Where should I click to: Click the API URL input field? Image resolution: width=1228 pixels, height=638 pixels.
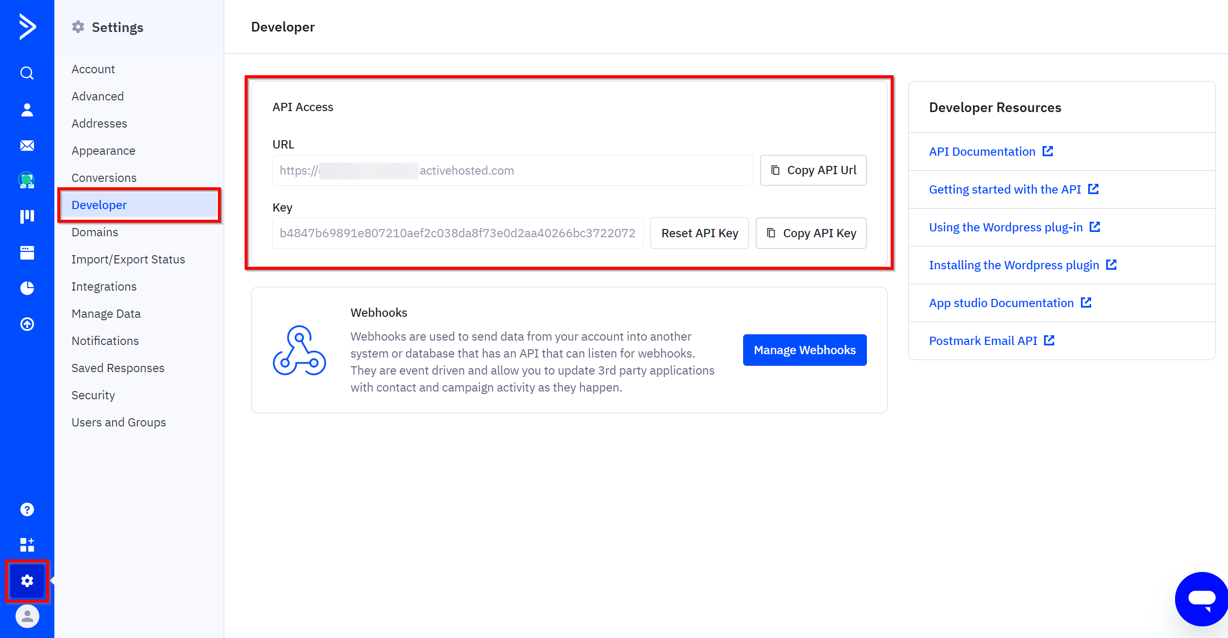tap(513, 170)
